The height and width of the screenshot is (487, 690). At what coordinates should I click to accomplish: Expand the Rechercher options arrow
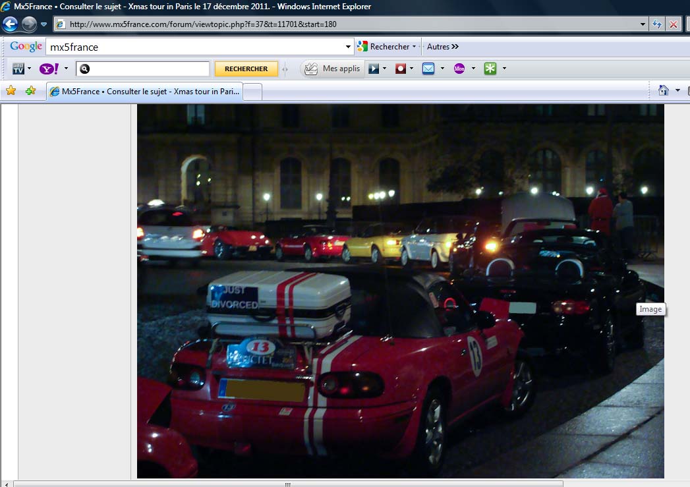[414, 47]
